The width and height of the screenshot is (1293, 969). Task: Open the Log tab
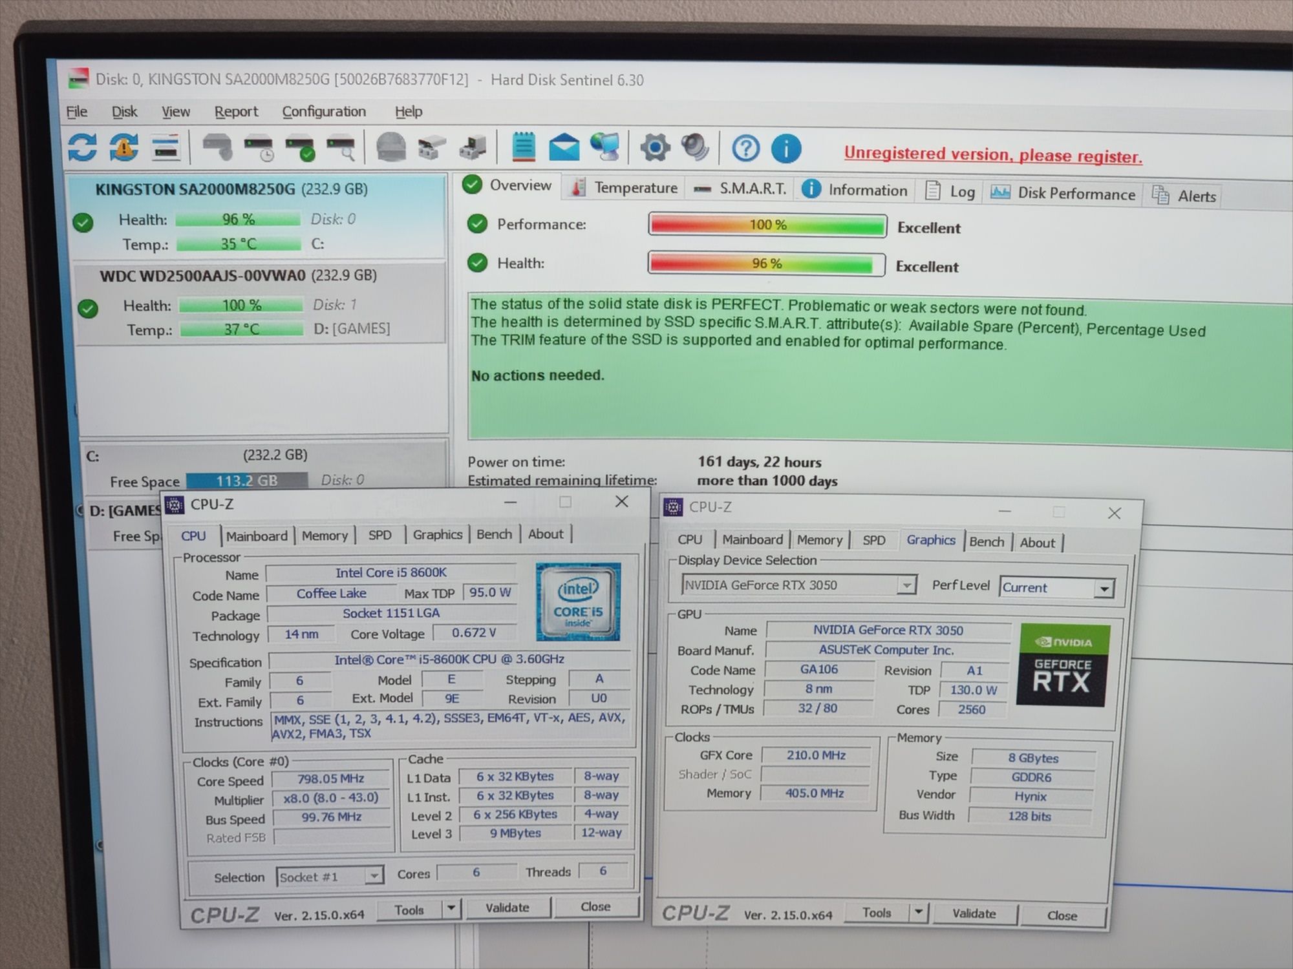(950, 191)
